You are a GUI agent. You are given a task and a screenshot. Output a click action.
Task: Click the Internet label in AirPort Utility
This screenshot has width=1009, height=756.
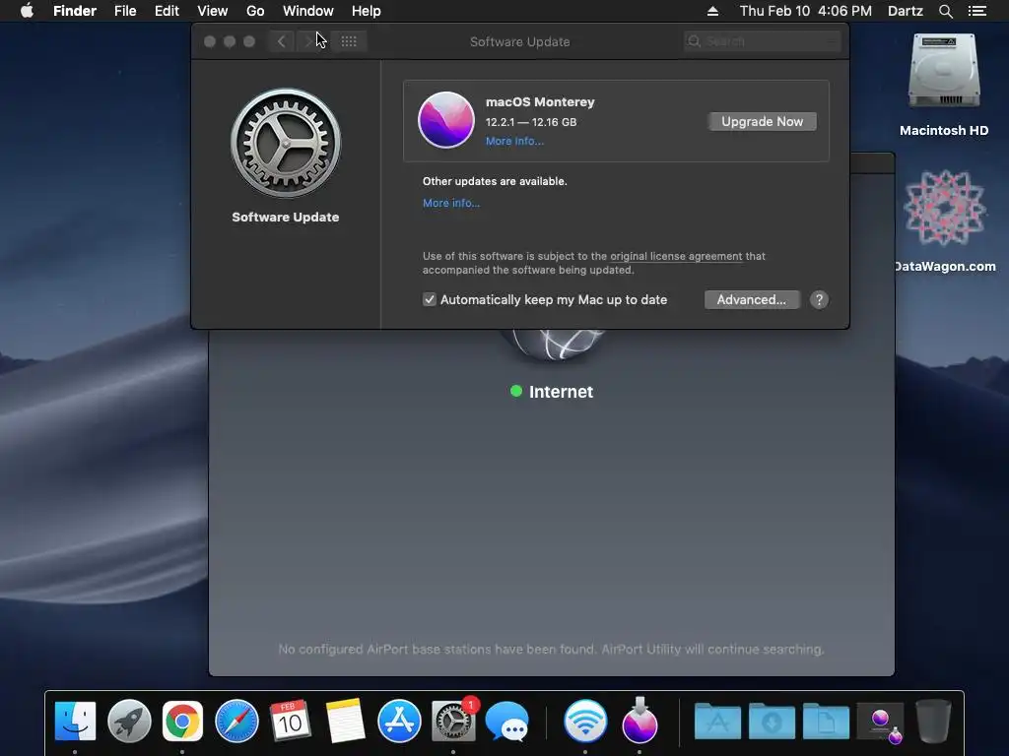coord(561,392)
